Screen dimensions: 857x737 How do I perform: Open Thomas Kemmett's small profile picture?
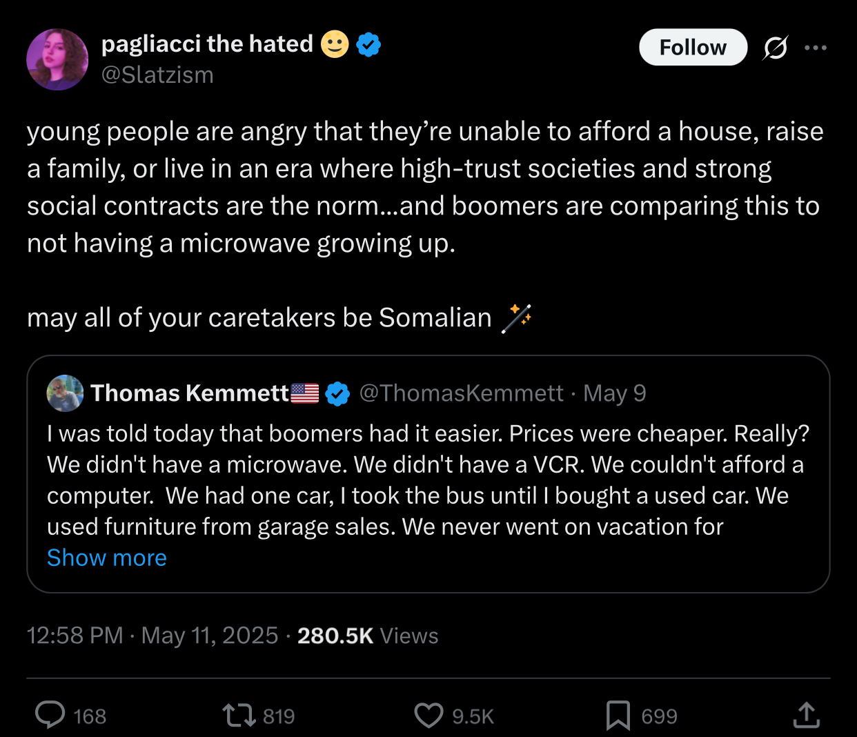(65, 393)
